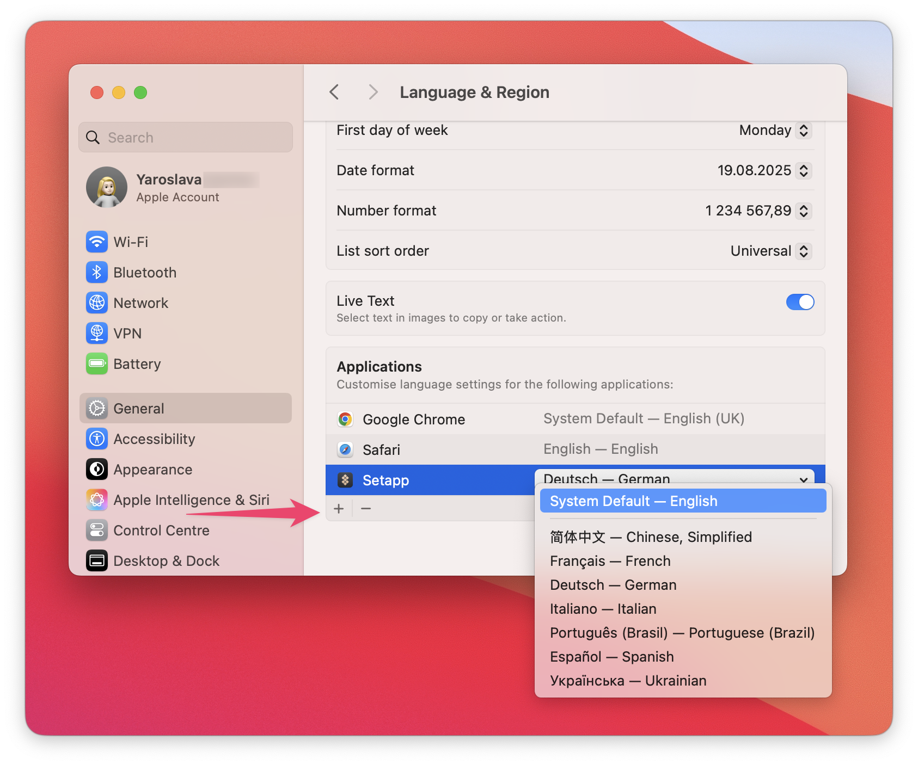Click in the Search field
The image size is (918, 765).
(x=186, y=137)
